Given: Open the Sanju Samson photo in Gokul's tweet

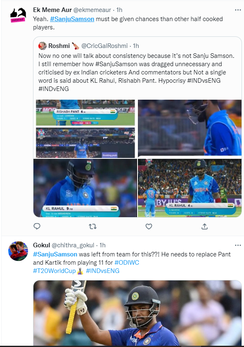Looking at the screenshot, I should click(x=137, y=313).
